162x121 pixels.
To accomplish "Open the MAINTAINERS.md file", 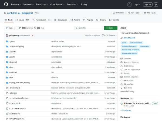I will 17,119.
